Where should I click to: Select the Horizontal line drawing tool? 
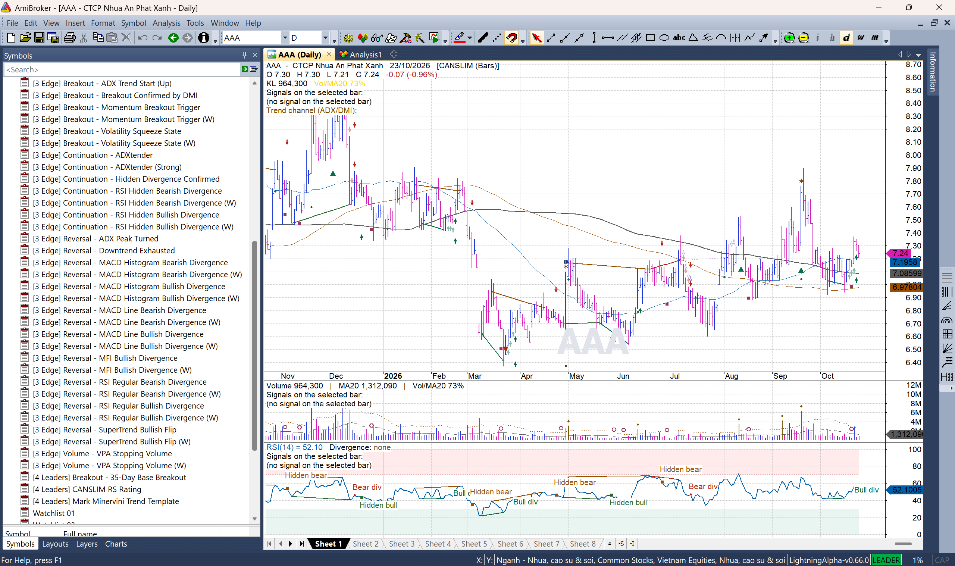point(608,38)
